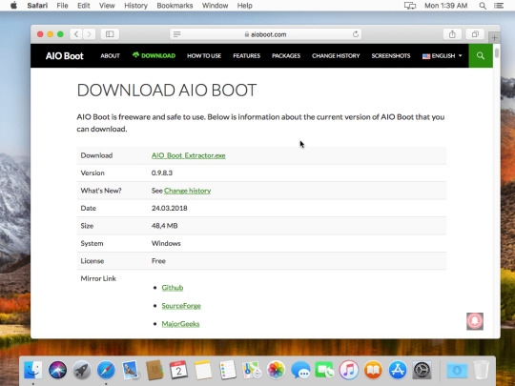
Task: Open the Bookmarks menu
Action: pos(175,6)
